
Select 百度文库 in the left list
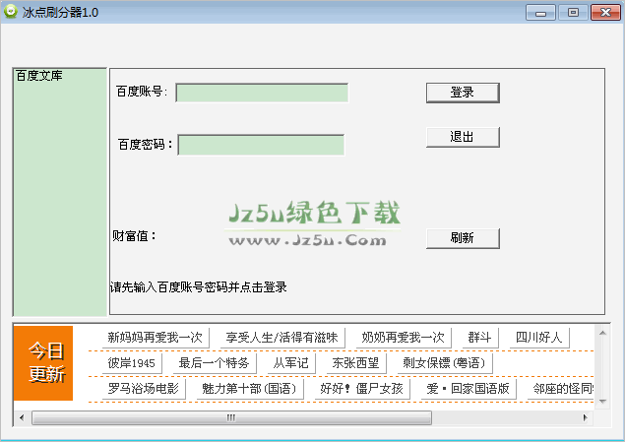(39, 76)
